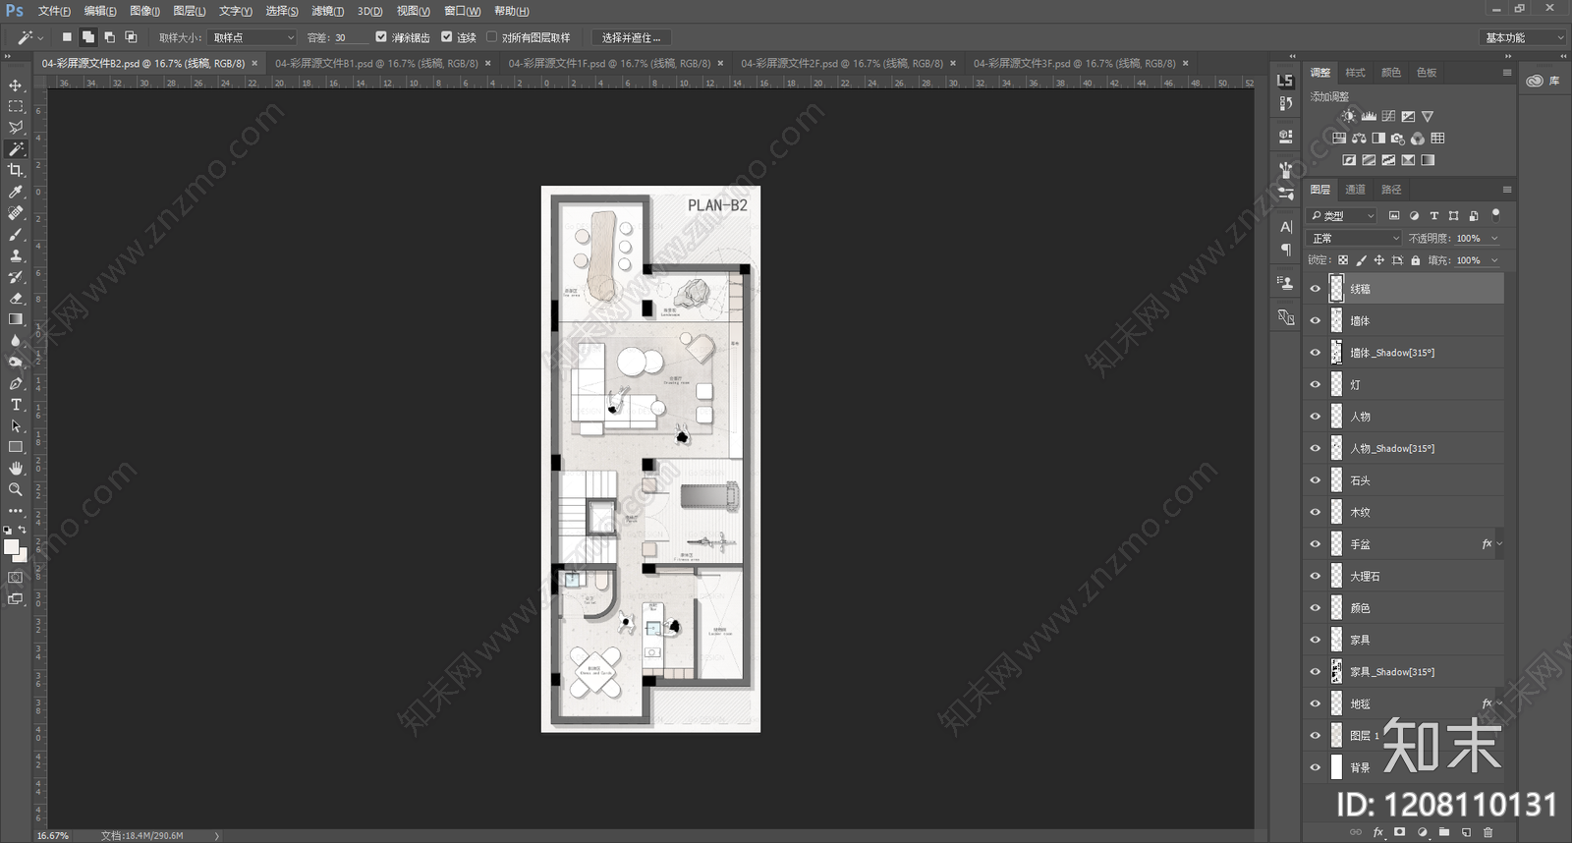Hide the 线稿 layer

1316,289
